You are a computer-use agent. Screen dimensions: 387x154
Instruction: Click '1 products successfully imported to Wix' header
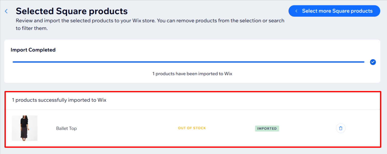tap(59, 100)
